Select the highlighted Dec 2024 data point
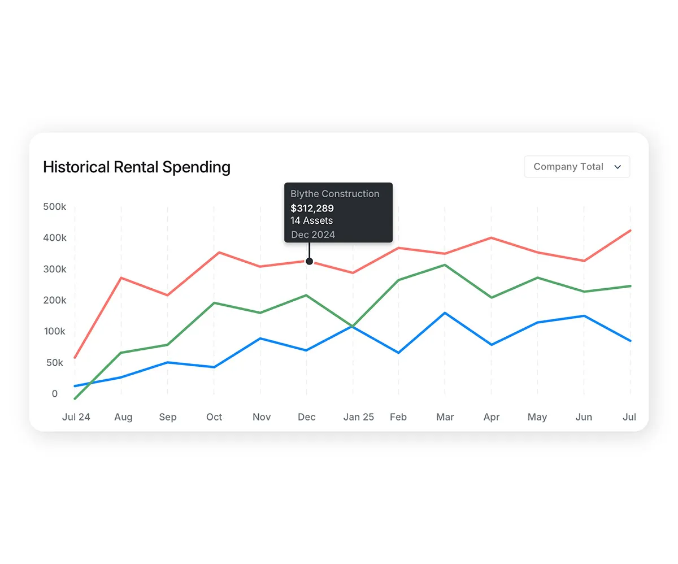Screen dimensions: 678x564 [309, 261]
